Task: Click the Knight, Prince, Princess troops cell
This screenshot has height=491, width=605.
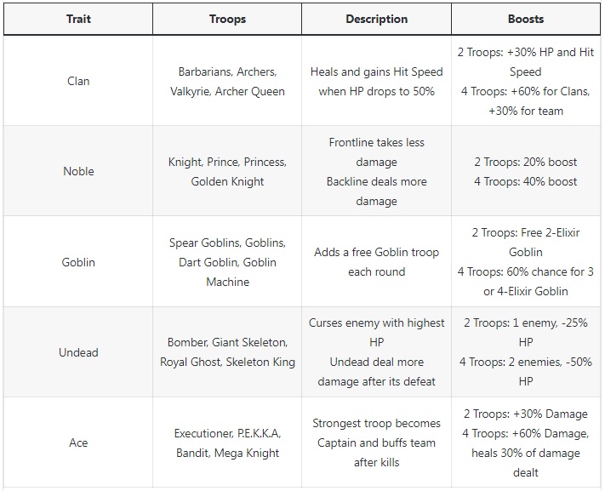Action: (x=227, y=171)
